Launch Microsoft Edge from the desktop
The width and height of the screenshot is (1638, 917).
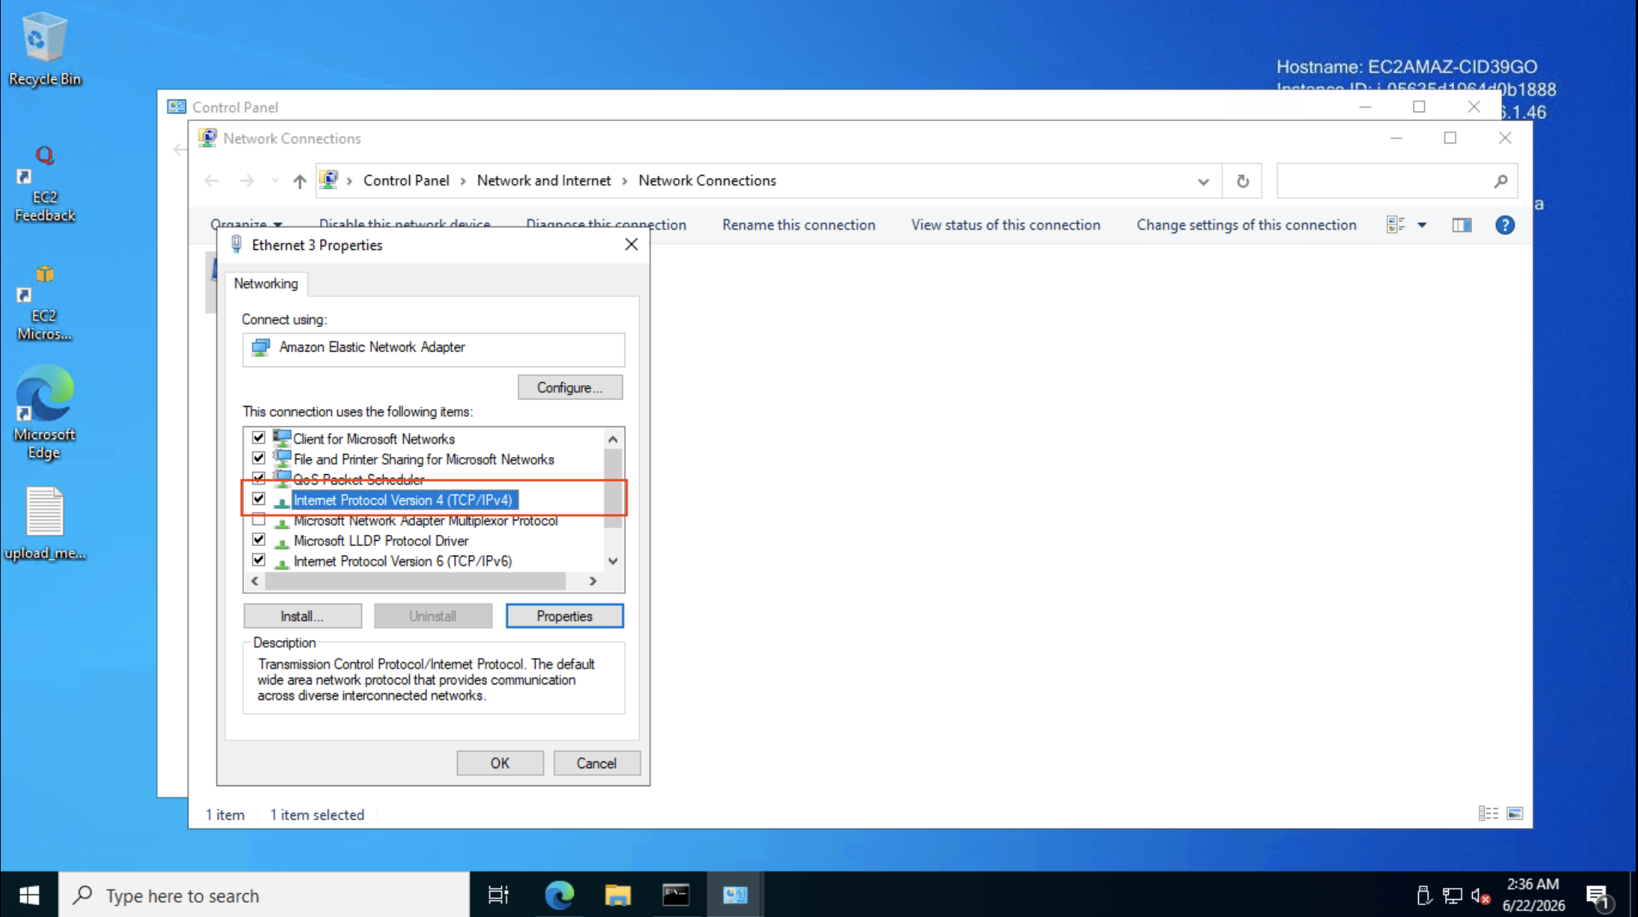pyautogui.click(x=44, y=412)
